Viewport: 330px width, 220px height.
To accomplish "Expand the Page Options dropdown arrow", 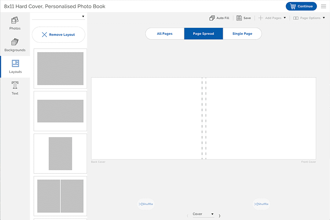I will pyautogui.click(x=324, y=18).
